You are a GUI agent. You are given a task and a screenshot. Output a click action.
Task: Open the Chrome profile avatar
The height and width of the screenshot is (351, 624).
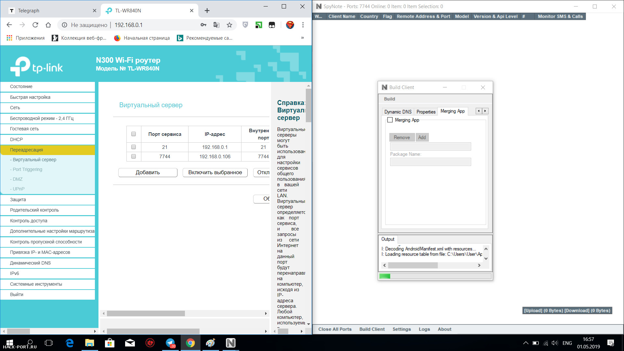click(290, 25)
